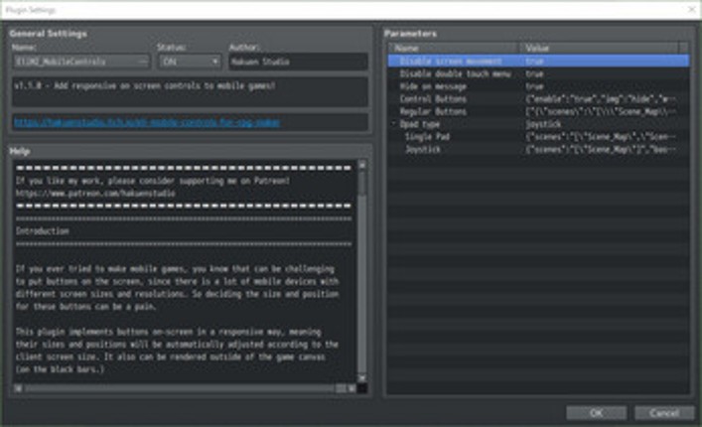
Task: Select the Dpad type parameter row
Action: (x=538, y=124)
